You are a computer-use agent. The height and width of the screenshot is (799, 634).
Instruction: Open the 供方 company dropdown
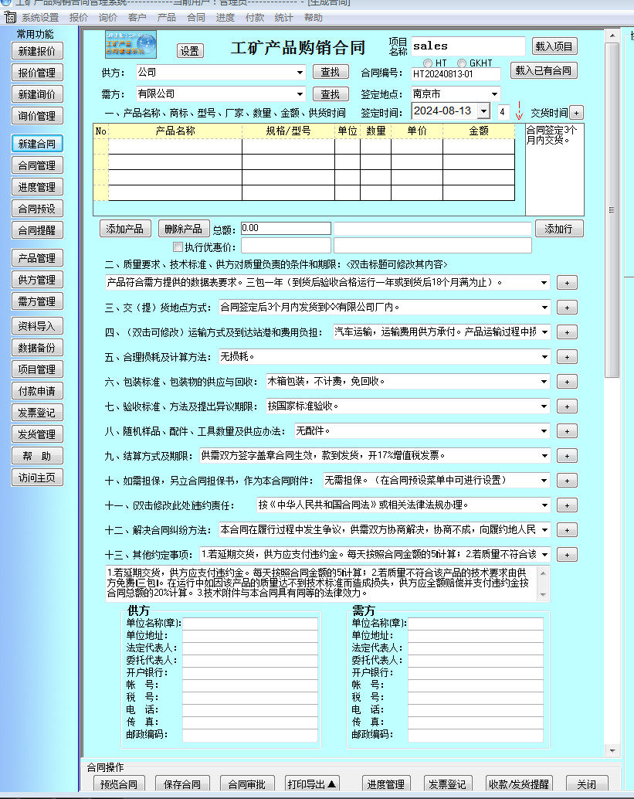(x=300, y=73)
